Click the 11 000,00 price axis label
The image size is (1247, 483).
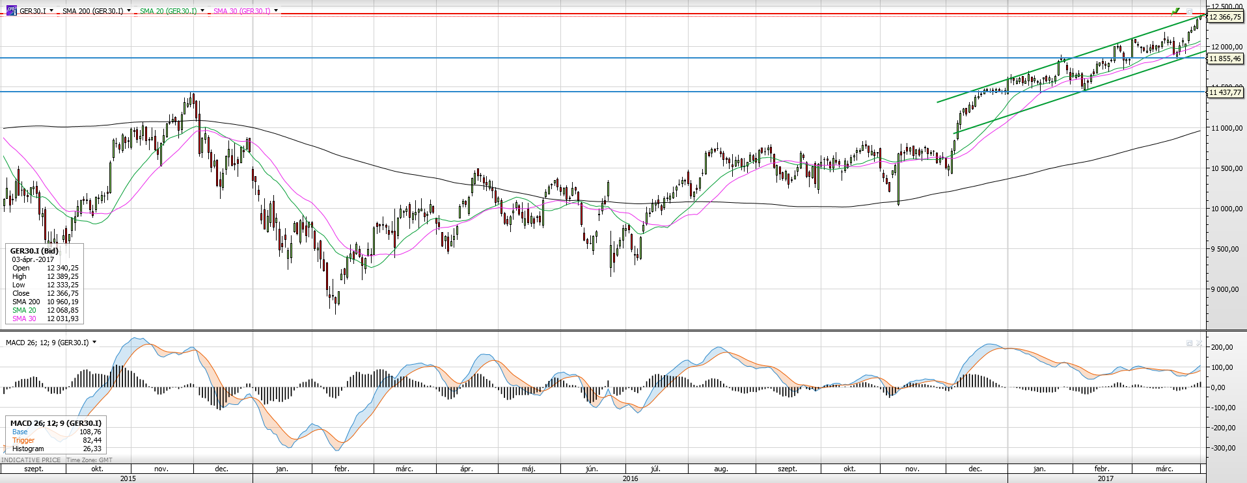[1226, 129]
